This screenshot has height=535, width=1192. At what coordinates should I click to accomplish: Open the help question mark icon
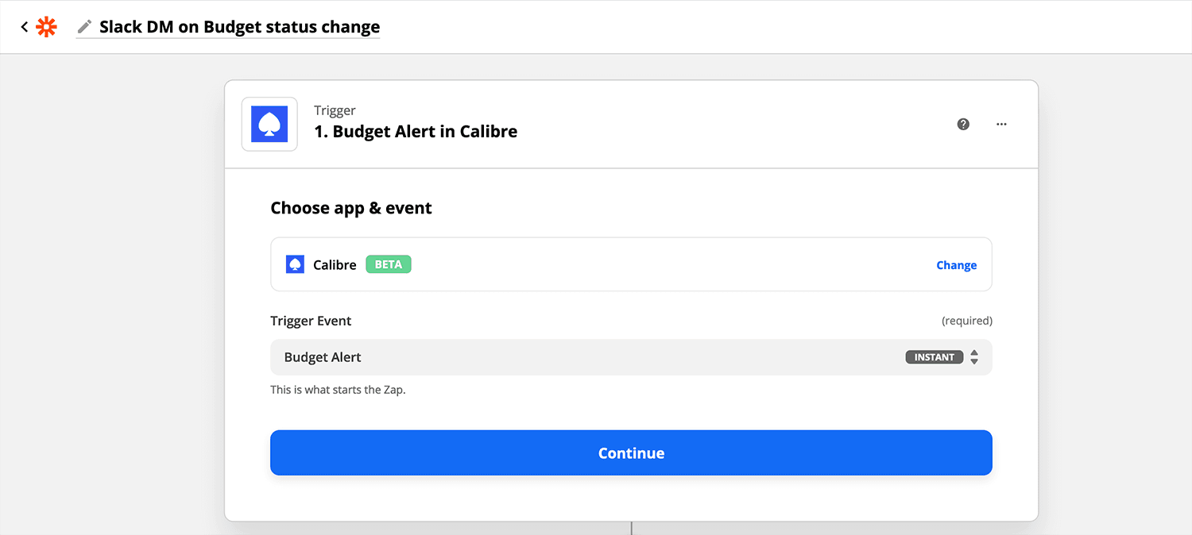(x=963, y=124)
